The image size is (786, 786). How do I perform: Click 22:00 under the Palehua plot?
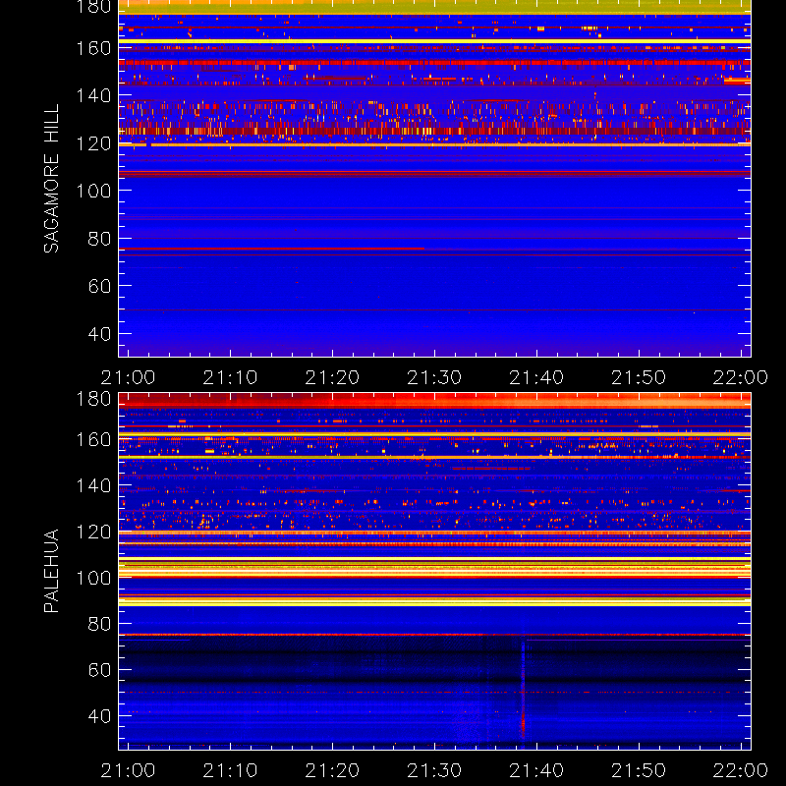(741, 770)
